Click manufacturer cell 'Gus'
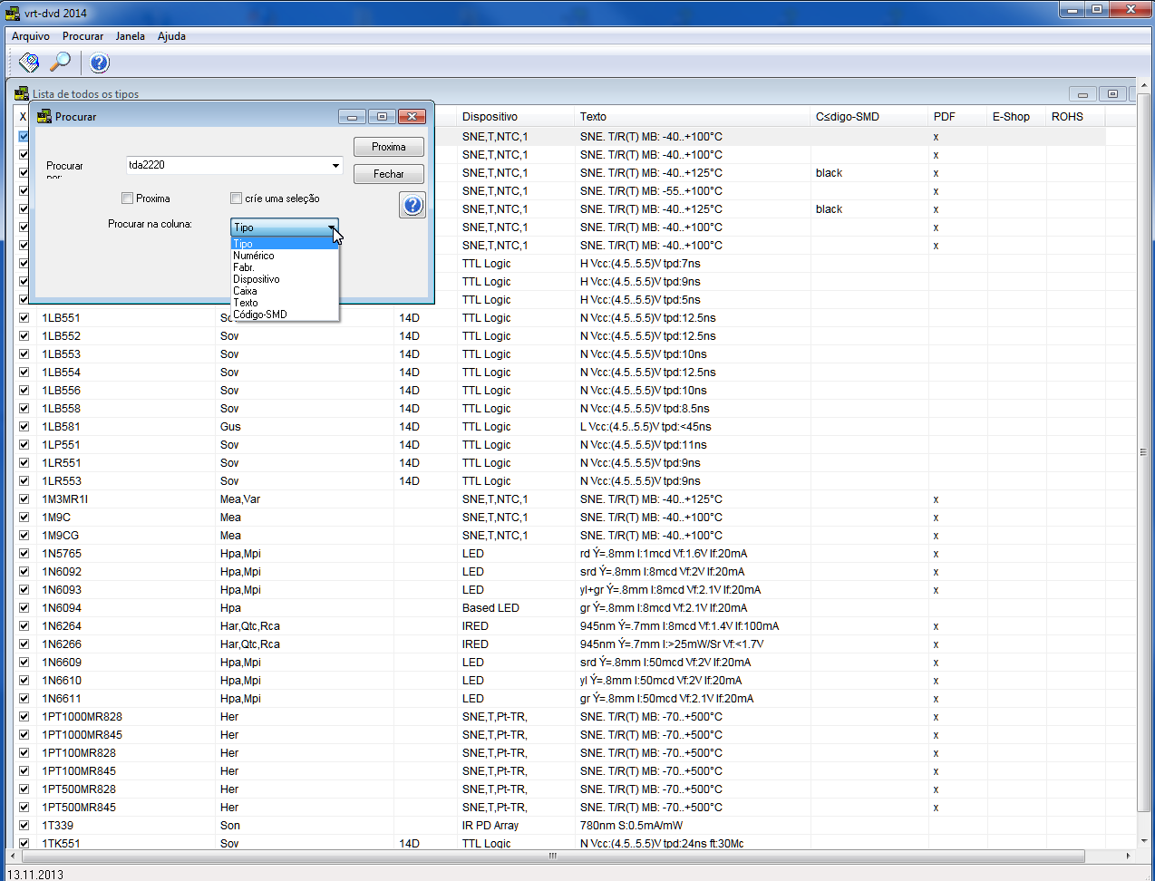 [x=230, y=427]
